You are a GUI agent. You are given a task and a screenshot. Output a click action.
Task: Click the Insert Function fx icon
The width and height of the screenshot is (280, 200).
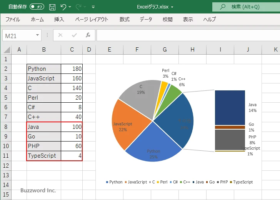click(x=88, y=35)
